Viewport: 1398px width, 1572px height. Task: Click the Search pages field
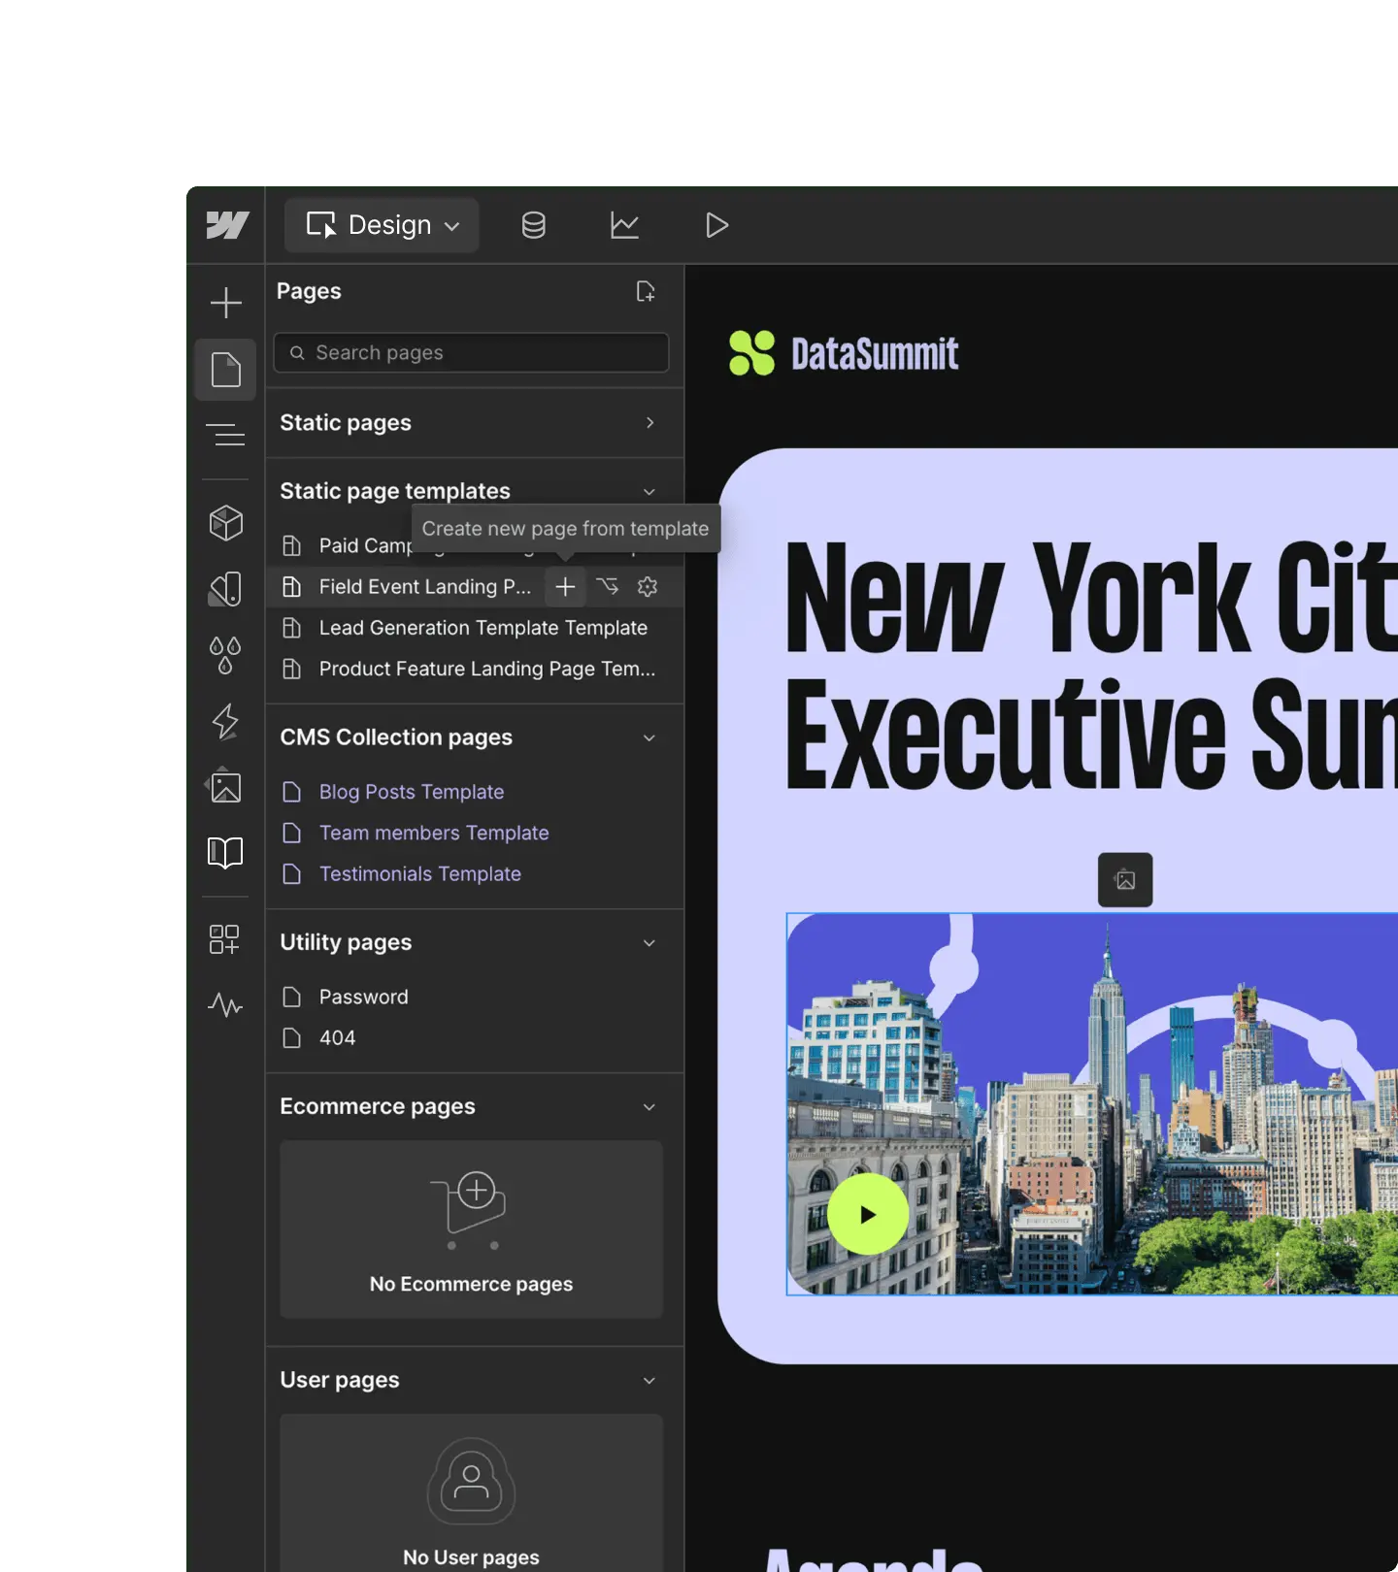(x=471, y=353)
